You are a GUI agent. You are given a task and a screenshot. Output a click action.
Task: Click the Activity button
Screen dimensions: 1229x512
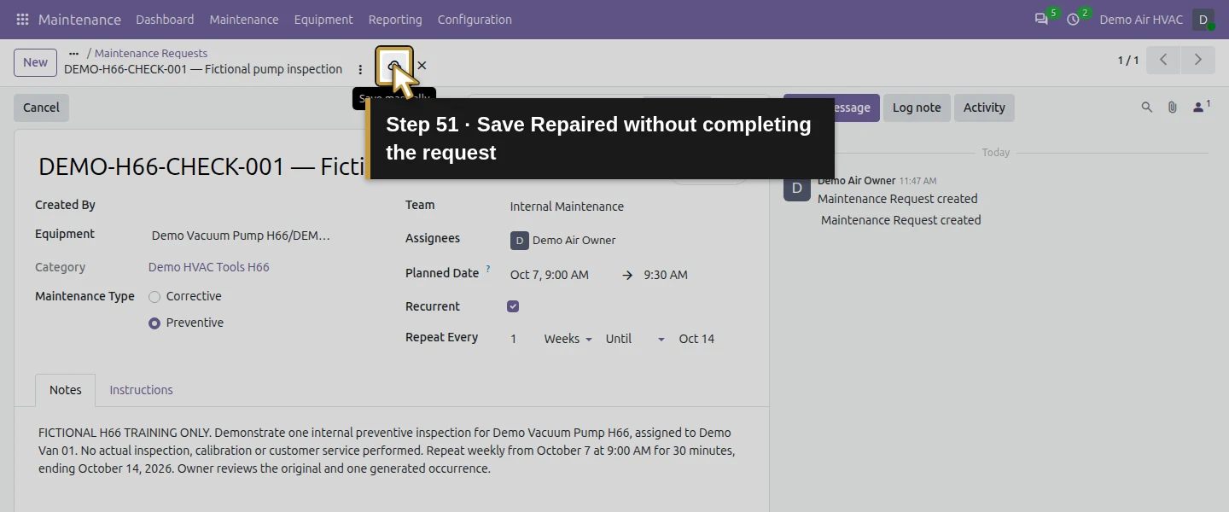click(x=984, y=108)
